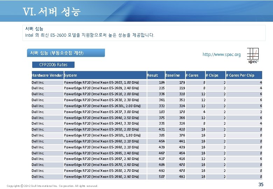This screenshot has width=273, height=189.
Task: Click the Result value 431
Action: click(162, 129)
